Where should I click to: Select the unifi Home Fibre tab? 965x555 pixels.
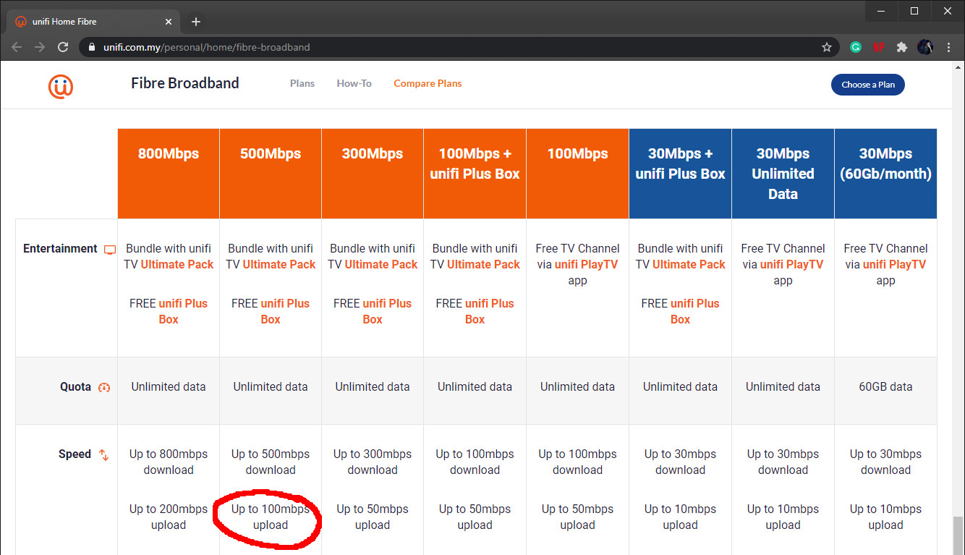click(x=92, y=22)
